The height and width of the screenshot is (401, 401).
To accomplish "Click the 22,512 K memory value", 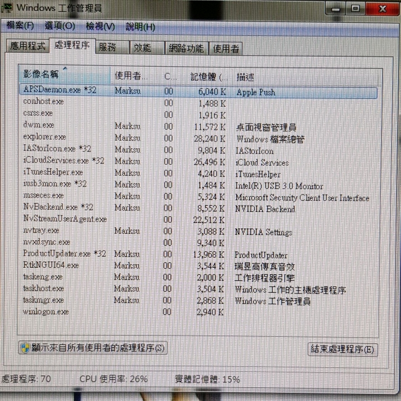I will pos(209,219).
